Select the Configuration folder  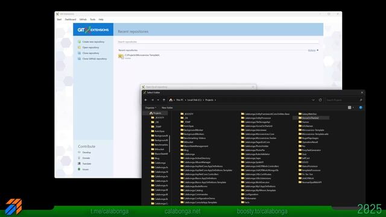(250, 194)
